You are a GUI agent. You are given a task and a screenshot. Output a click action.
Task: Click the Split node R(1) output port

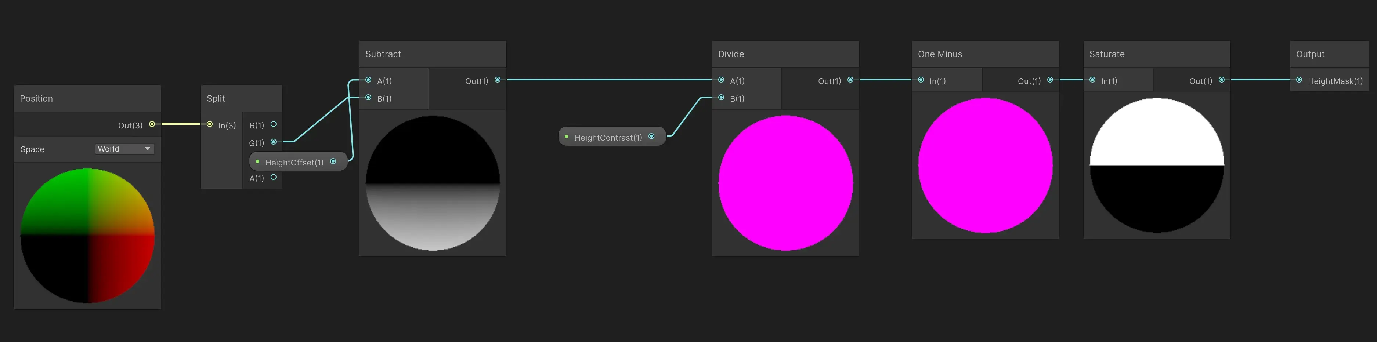pyautogui.click(x=274, y=124)
